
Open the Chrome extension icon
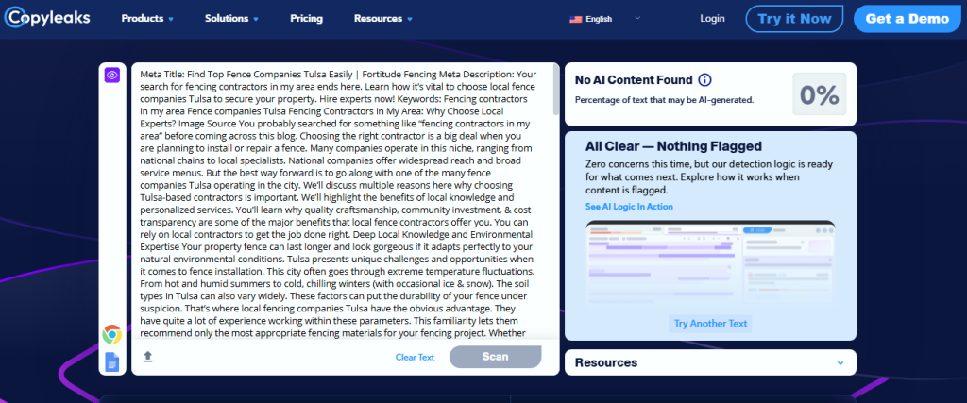(111, 333)
